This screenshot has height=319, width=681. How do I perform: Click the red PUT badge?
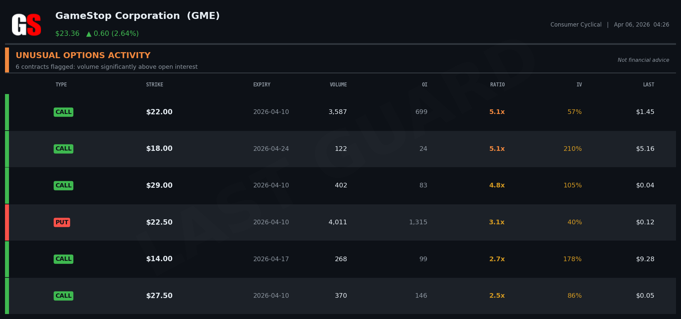point(62,222)
